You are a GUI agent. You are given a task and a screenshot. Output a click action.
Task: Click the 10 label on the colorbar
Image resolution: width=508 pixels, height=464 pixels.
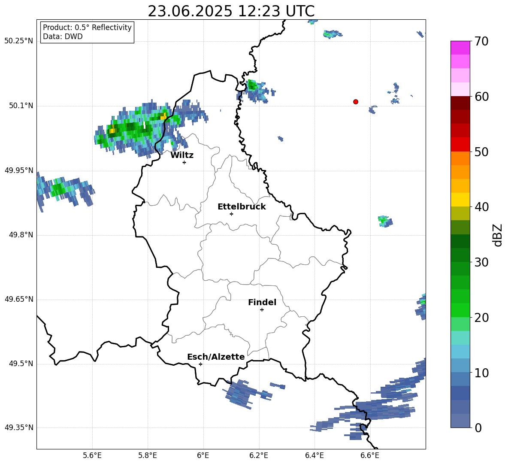(481, 373)
